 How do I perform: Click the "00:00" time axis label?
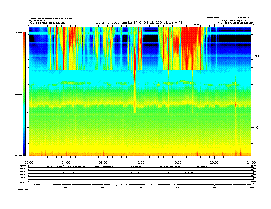[29, 163]
